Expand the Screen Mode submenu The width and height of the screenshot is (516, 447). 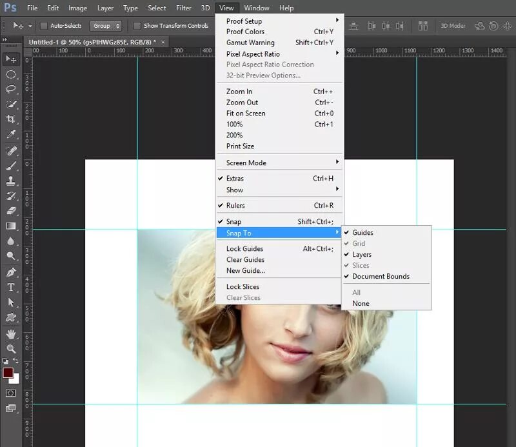click(x=280, y=163)
